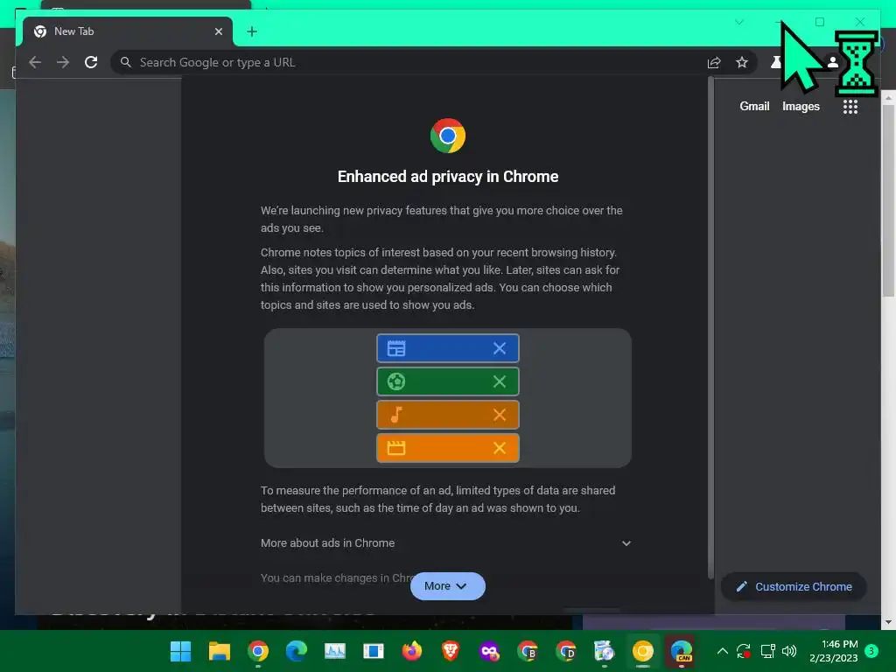Click dialog vertical scrollbar
896x672 pixels.
click(x=710, y=327)
